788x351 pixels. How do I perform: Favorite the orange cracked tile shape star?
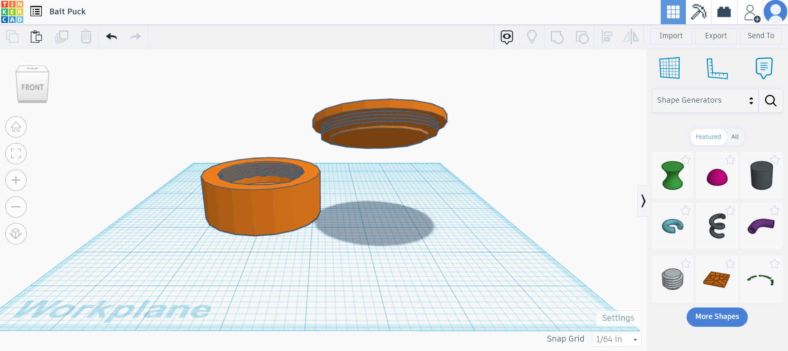730,264
